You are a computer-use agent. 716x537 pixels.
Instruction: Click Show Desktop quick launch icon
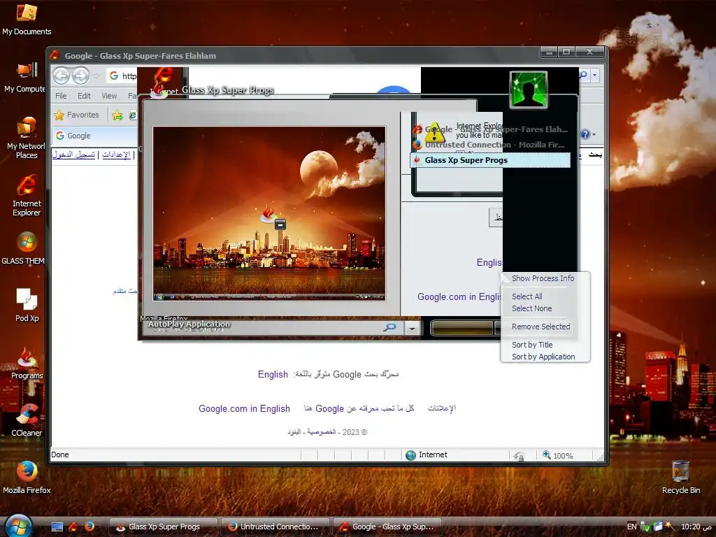[x=57, y=527]
